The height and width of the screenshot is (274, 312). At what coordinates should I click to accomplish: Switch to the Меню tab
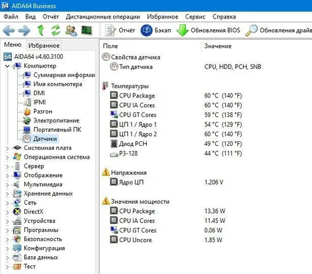coord(13,44)
